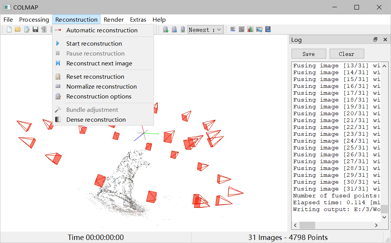Click the 'Writing output: E:/3/Wo' log line
The width and height of the screenshot is (391, 243).
pyautogui.click(x=337, y=210)
